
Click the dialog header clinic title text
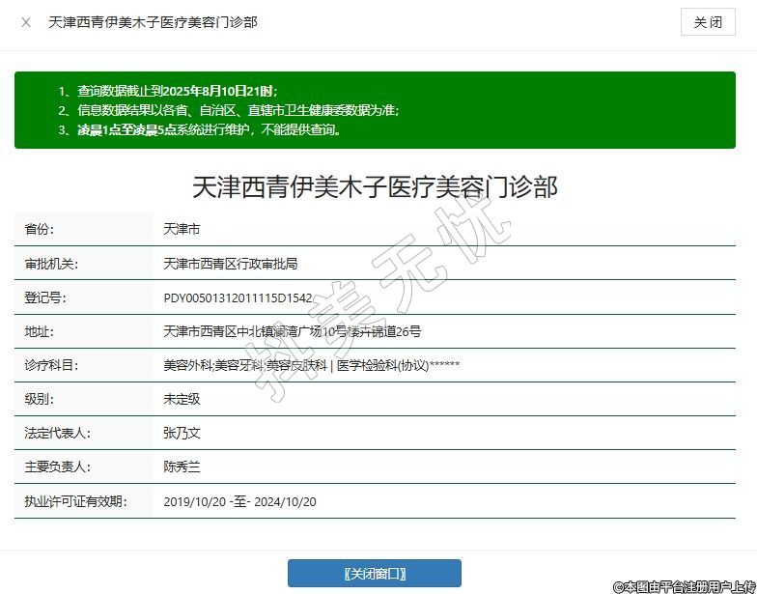pyautogui.click(x=153, y=22)
